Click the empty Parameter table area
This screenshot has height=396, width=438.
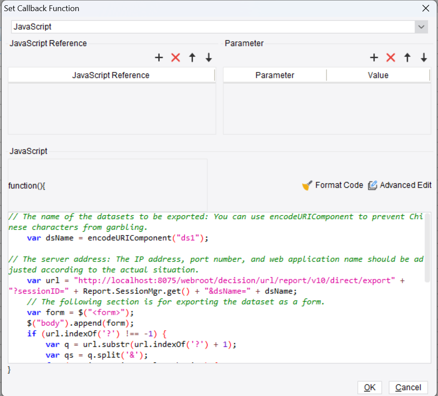[x=327, y=108]
